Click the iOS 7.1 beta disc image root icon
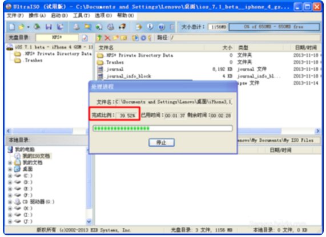326x237 pixels. pos(10,47)
